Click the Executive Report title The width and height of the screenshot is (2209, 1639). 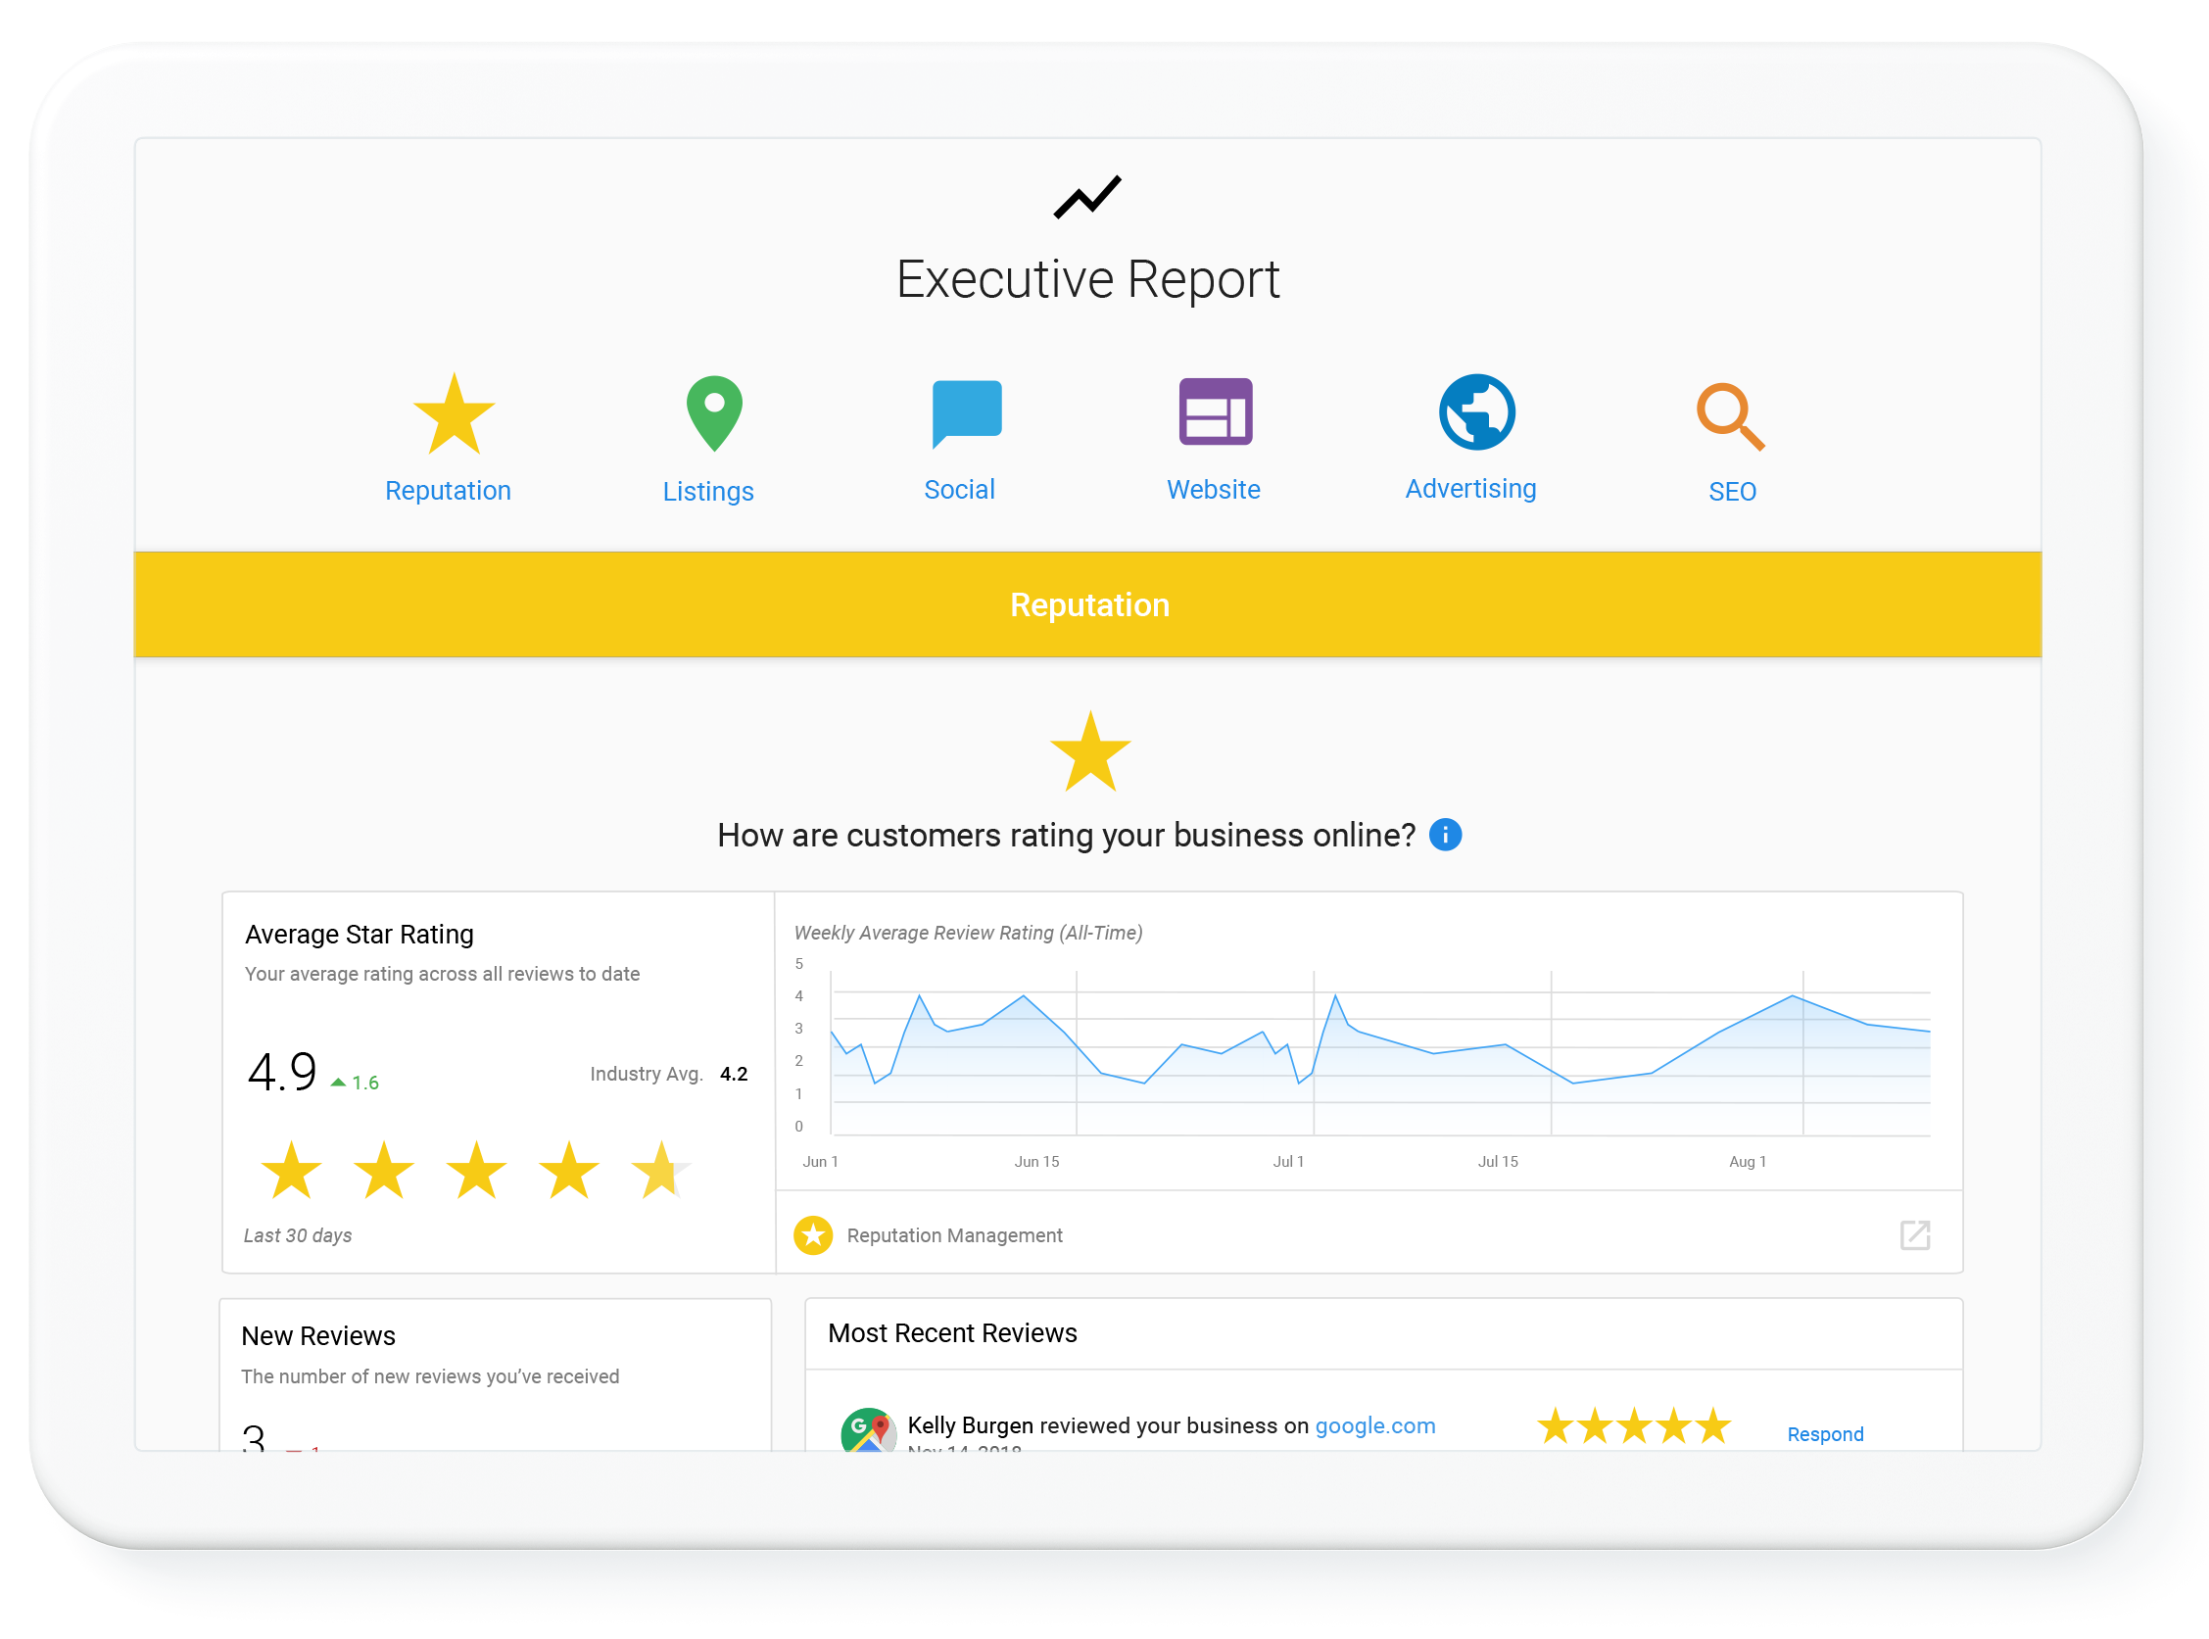[1087, 279]
